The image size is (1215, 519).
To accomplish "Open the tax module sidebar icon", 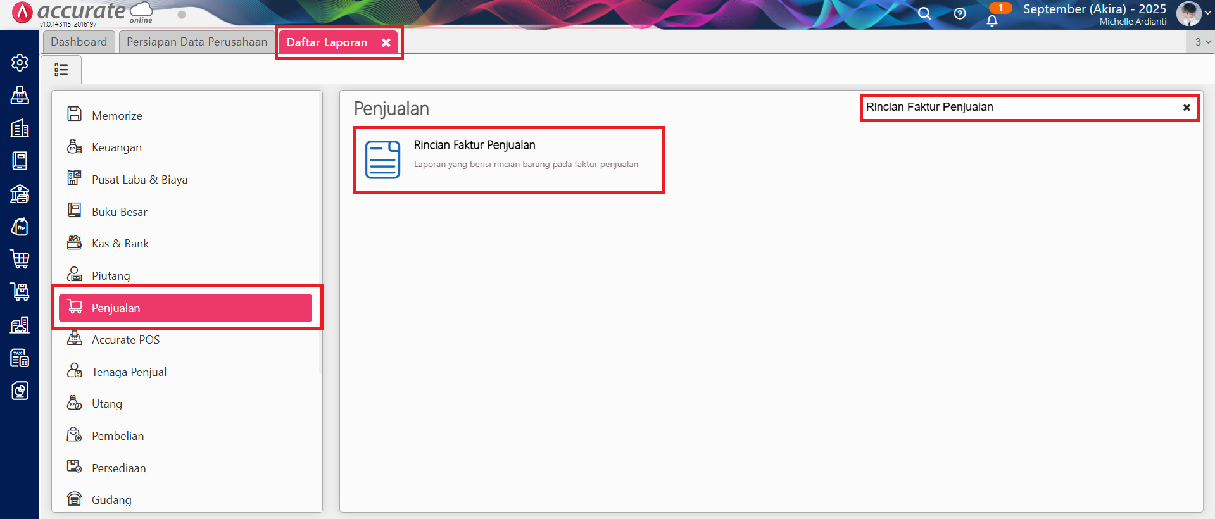I will (x=20, y=358).
